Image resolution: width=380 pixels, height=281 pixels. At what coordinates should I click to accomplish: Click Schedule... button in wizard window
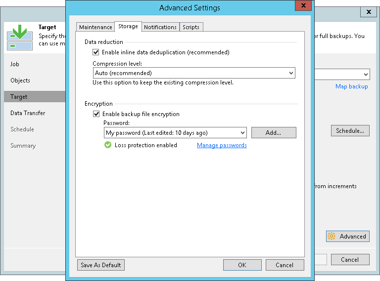350,131
